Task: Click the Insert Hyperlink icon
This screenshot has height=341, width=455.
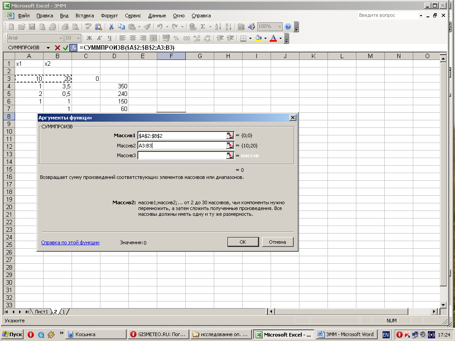Action: point(192,27)
